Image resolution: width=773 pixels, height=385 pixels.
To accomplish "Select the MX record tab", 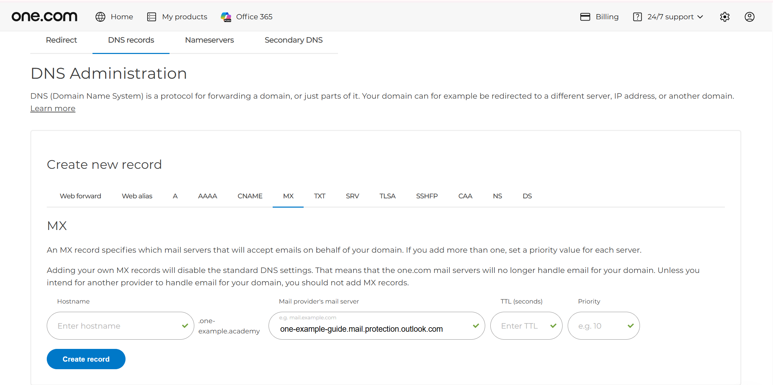I will (288, 196).
